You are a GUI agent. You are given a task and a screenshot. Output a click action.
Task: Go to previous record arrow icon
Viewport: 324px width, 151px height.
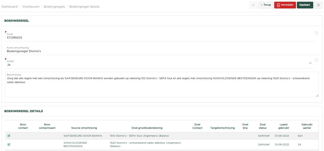pyautogui.click(x=253, y=5)
